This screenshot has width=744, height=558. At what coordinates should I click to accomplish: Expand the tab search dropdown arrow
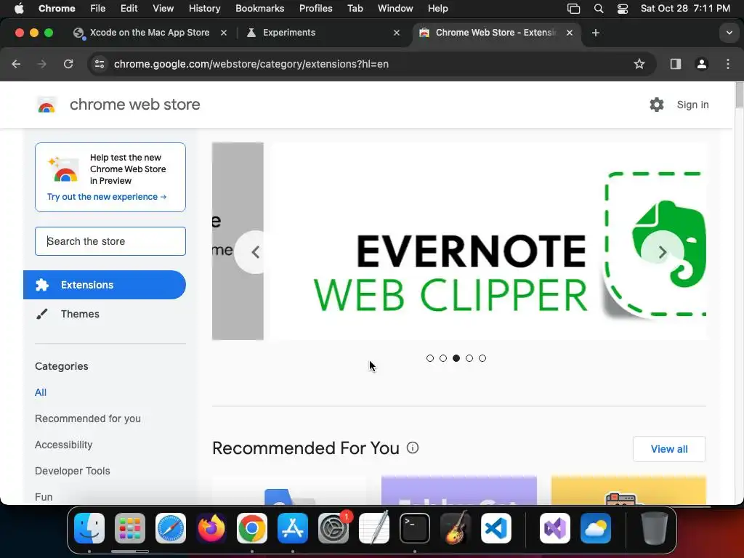(729, 33)
